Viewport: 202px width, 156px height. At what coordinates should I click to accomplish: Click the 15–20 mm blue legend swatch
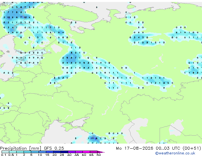pyautogui.click(x=49, y=152)
